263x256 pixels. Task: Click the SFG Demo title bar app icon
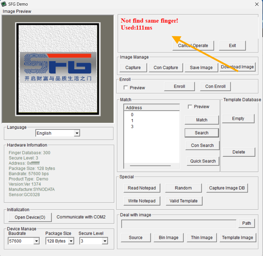tap(4, 4)
